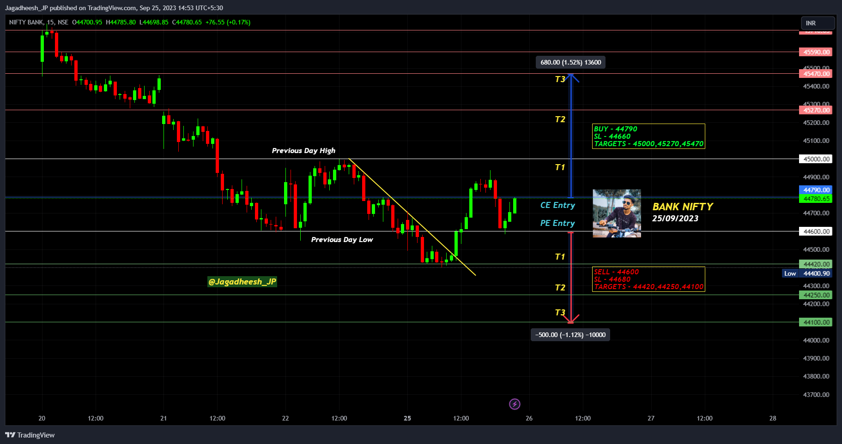Click the BUY - 44790 note box
842x444 pixels.
click(x=648, y=136)
